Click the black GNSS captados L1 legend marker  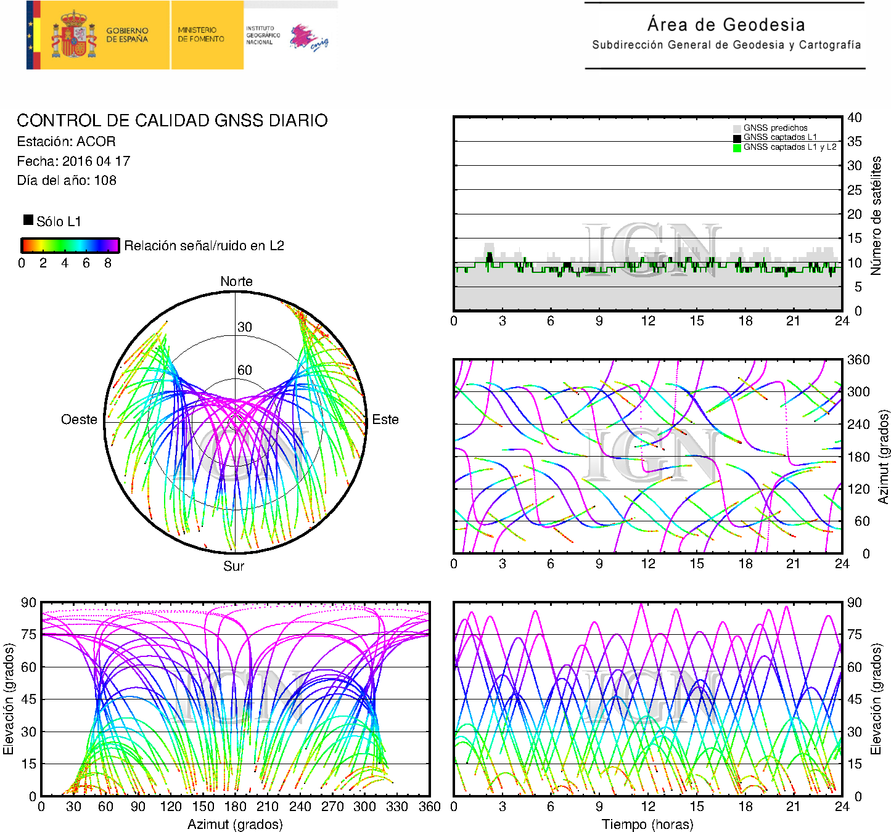[737, 138]
